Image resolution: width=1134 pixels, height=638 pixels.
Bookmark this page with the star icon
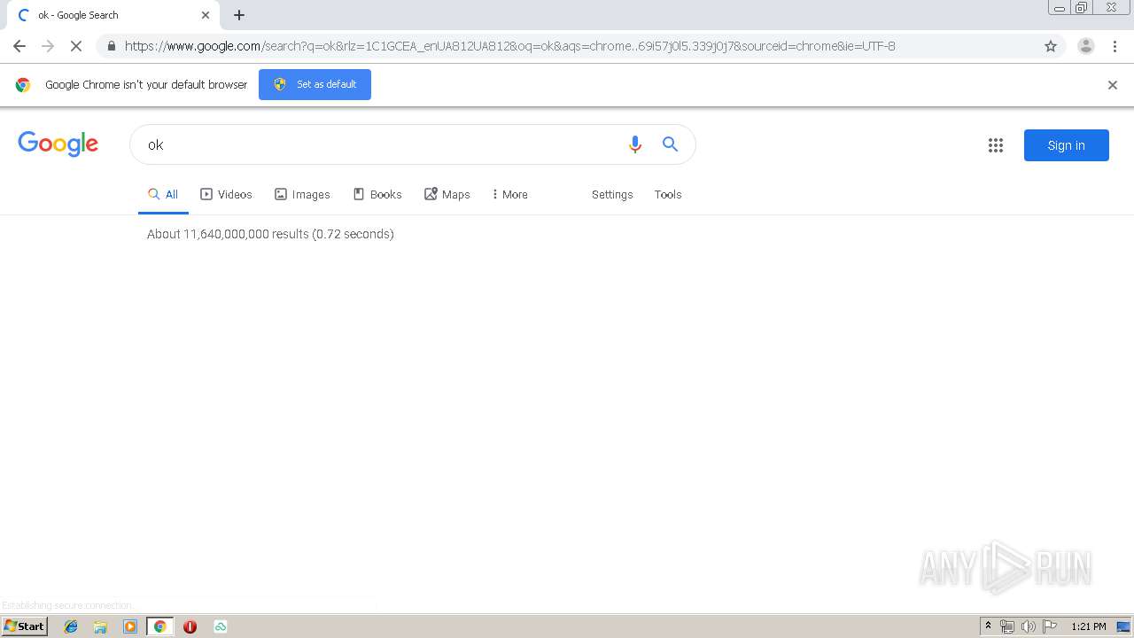click(1051, 46)
